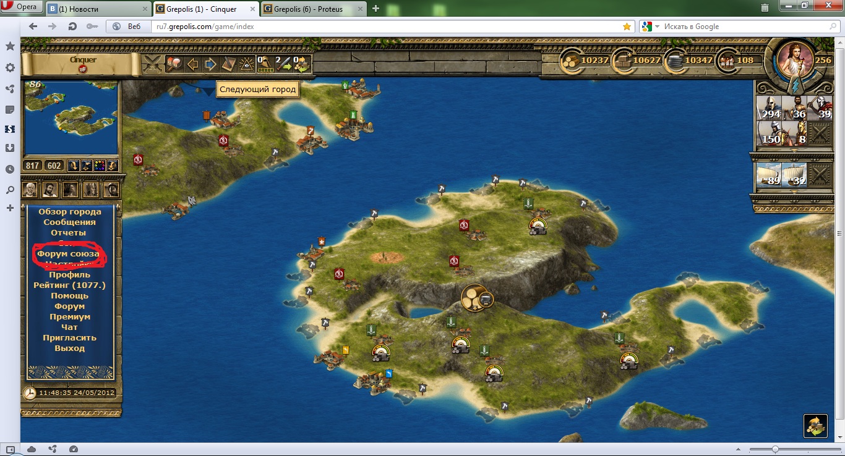Image resolution: width=845 pixels, height=456 pixels.
Task: Open 'Обзор города' city overview
Action: coord(70,212)
